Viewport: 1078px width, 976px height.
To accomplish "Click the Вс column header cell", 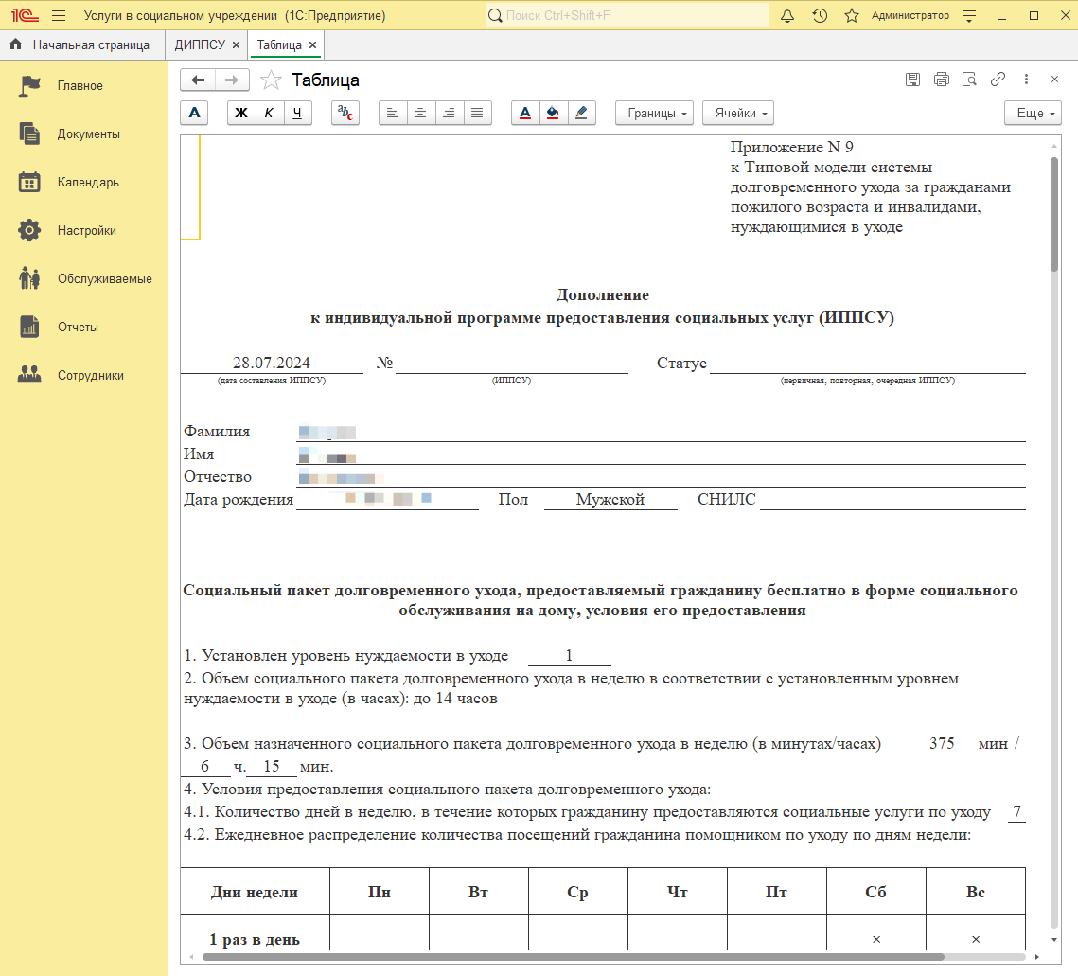I will pyautogui.click(x=976, y=892).
